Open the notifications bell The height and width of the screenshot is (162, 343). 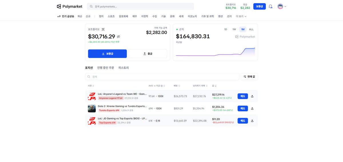[x=270, y=6]
